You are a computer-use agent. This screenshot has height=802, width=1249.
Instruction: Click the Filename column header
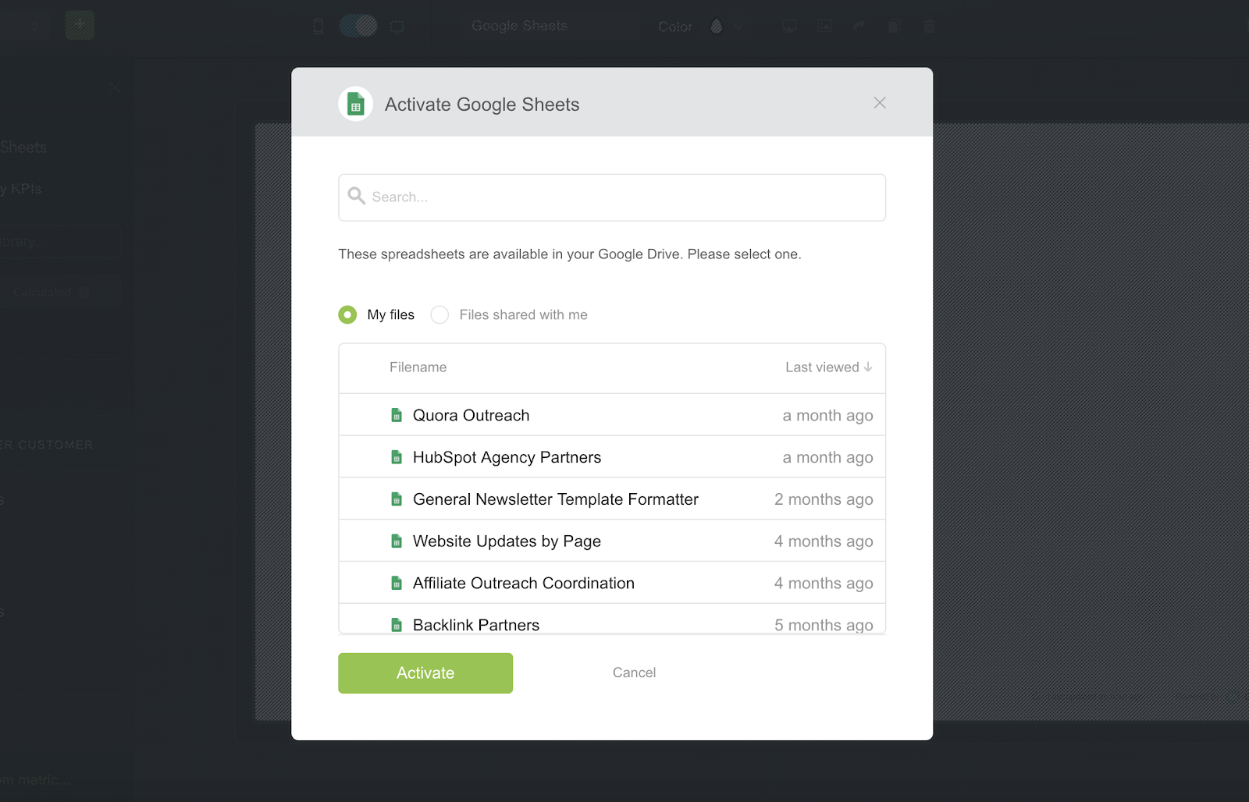(x=418, y=367)
